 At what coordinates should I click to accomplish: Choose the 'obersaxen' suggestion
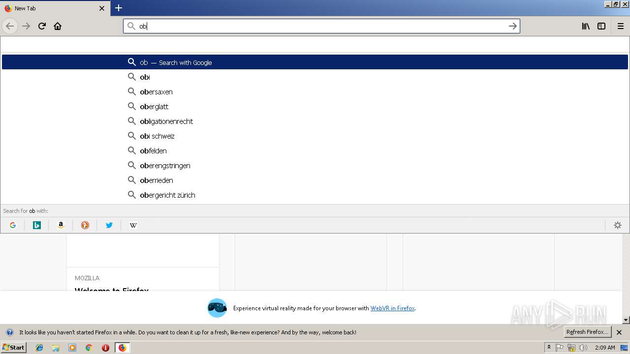click(x=315, y=91)
